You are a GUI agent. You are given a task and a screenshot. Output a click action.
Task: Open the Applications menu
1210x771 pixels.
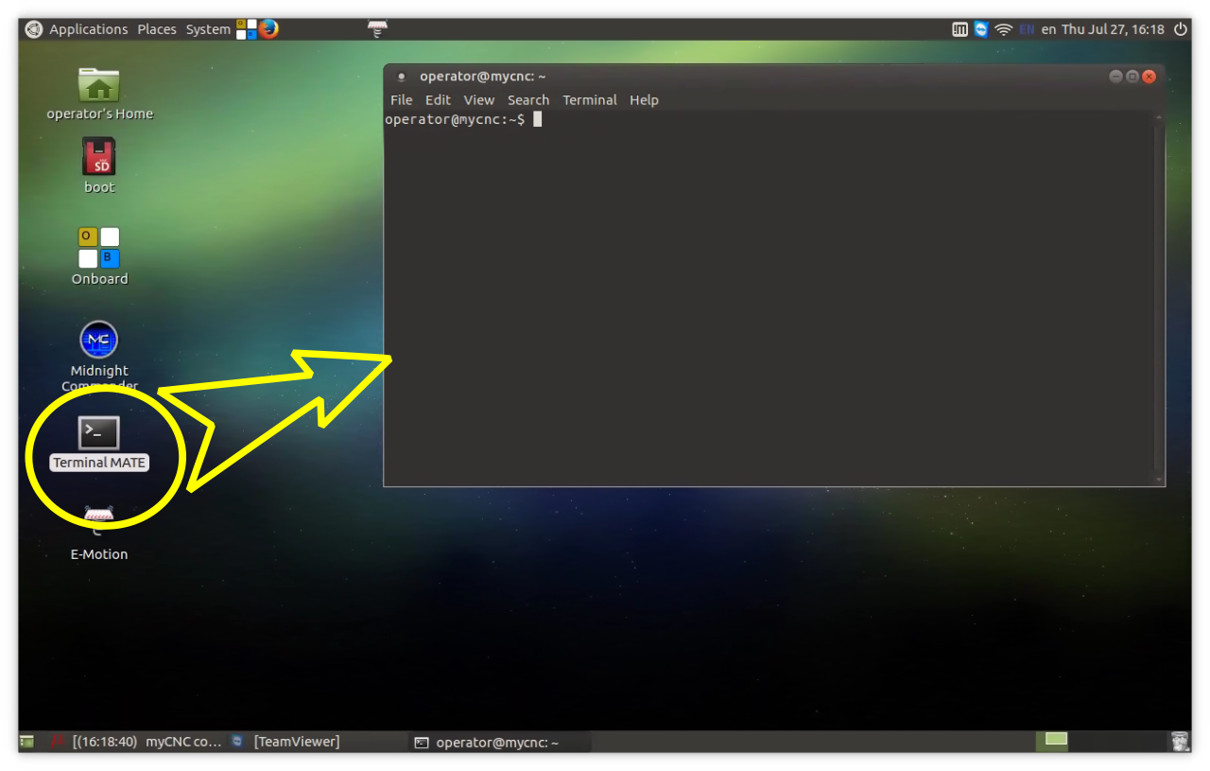click(88, 29)
